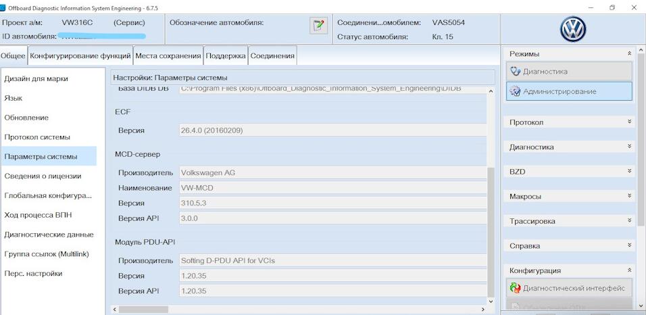The height and width of the screenshot is (315, 646).
Task: Click the vehicle designation edit note icon
Action: [x=318, y=26]
